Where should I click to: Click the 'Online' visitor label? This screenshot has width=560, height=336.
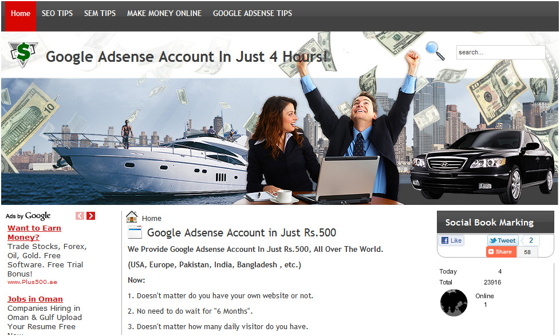pyautogui.click(x=484, y=296)
